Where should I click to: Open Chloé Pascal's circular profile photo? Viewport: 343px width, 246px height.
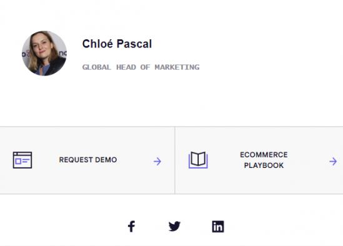(44, 53)
